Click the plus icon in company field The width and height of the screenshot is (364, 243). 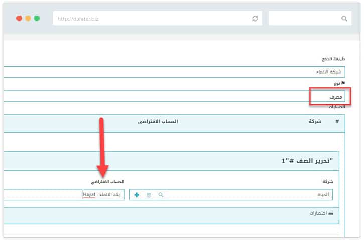click(137, 195)
